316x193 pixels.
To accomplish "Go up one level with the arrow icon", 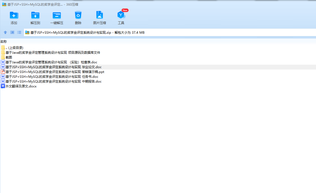I will (x=5, y=32).
